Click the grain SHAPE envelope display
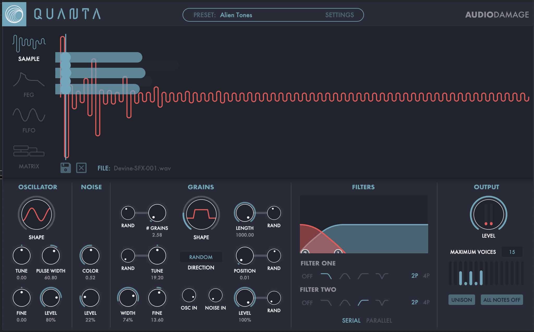The width and height of the screenshot is (534, 332). tap(201, 214)
